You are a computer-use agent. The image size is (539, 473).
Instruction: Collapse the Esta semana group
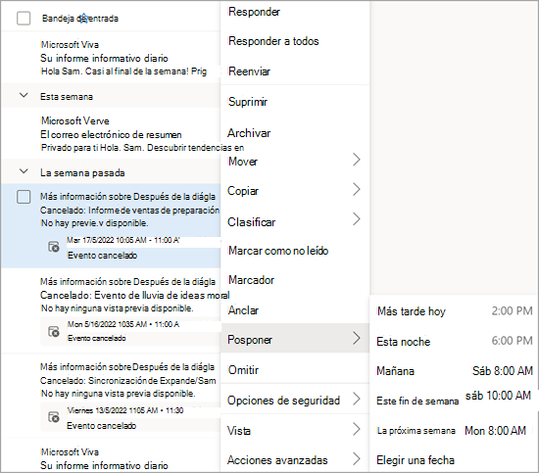point(24,95)
